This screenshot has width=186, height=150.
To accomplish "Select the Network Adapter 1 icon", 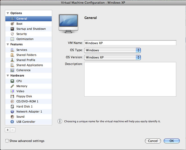I will point(12,112).
